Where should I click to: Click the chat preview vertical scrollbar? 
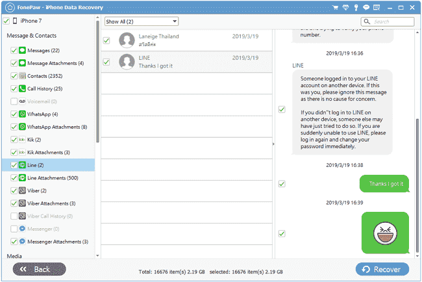[x=417, y=186]
